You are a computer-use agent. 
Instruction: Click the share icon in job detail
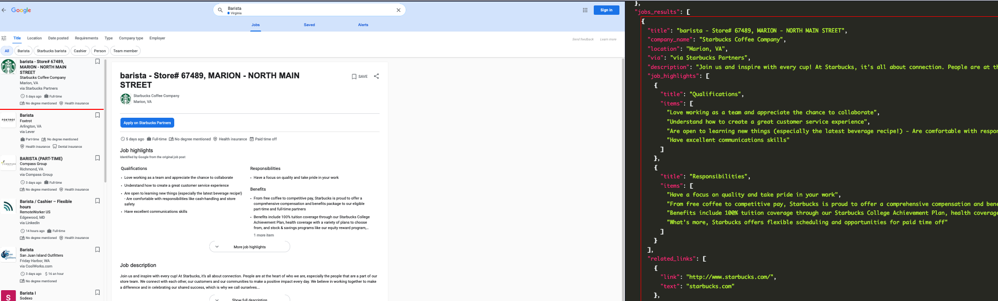coord(377,76)
